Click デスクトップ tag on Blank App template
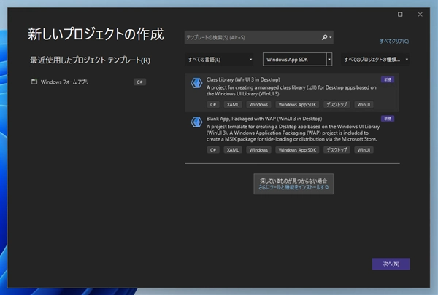This screenshot has width=438, height=295. coord(337,150)
